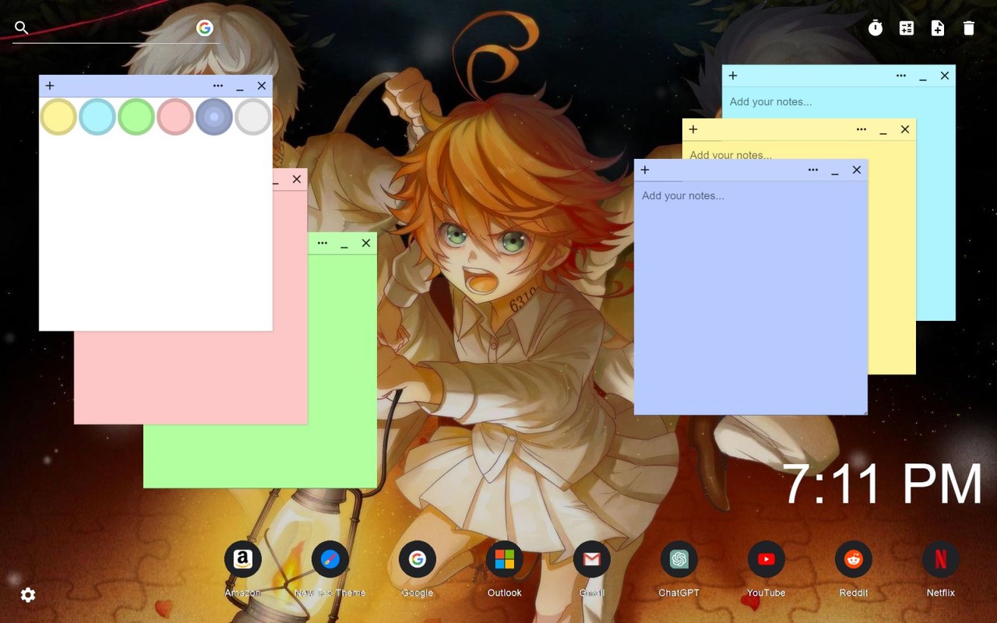Launch the Outlook shortcut
This screenshot has width=997, height=623.
point(505,559)
